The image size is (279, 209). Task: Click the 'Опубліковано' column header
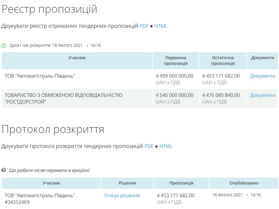coord(243,183)
